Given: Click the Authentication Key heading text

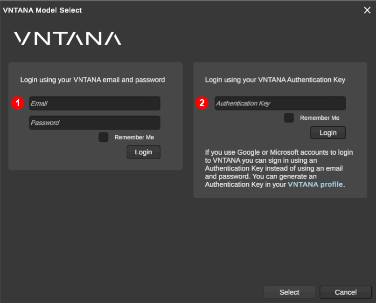Looking at the screenshot, I should point(279,80).
